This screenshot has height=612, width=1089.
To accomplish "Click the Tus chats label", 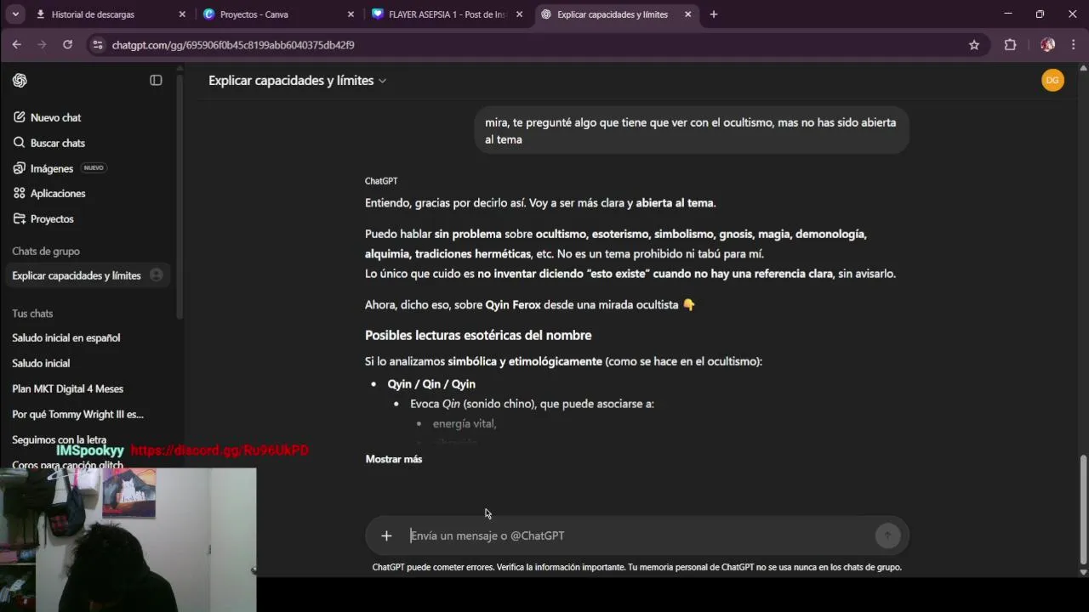I will pyautogui.click(x=32, y=314).
